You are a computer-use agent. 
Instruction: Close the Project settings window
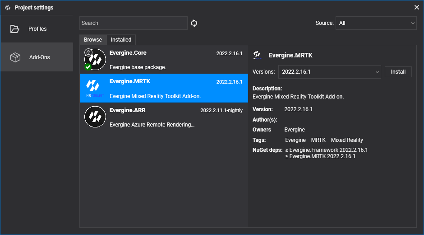[417, 7]
